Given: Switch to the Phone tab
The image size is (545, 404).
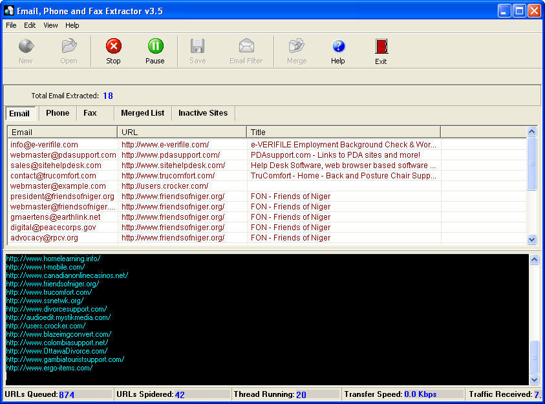Looking at the screenshot, I should pyautogui.click(x=57, y=112).
